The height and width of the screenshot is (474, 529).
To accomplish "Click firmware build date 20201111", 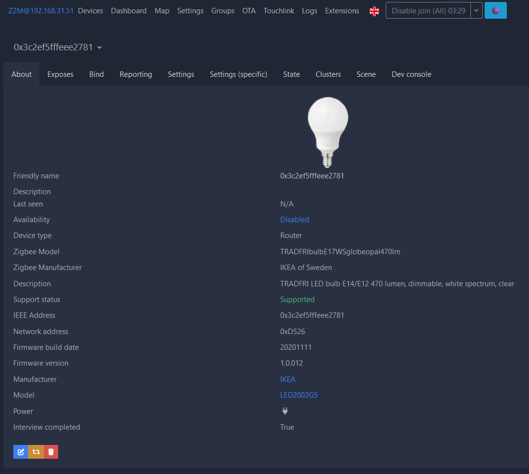I will 296,347.
